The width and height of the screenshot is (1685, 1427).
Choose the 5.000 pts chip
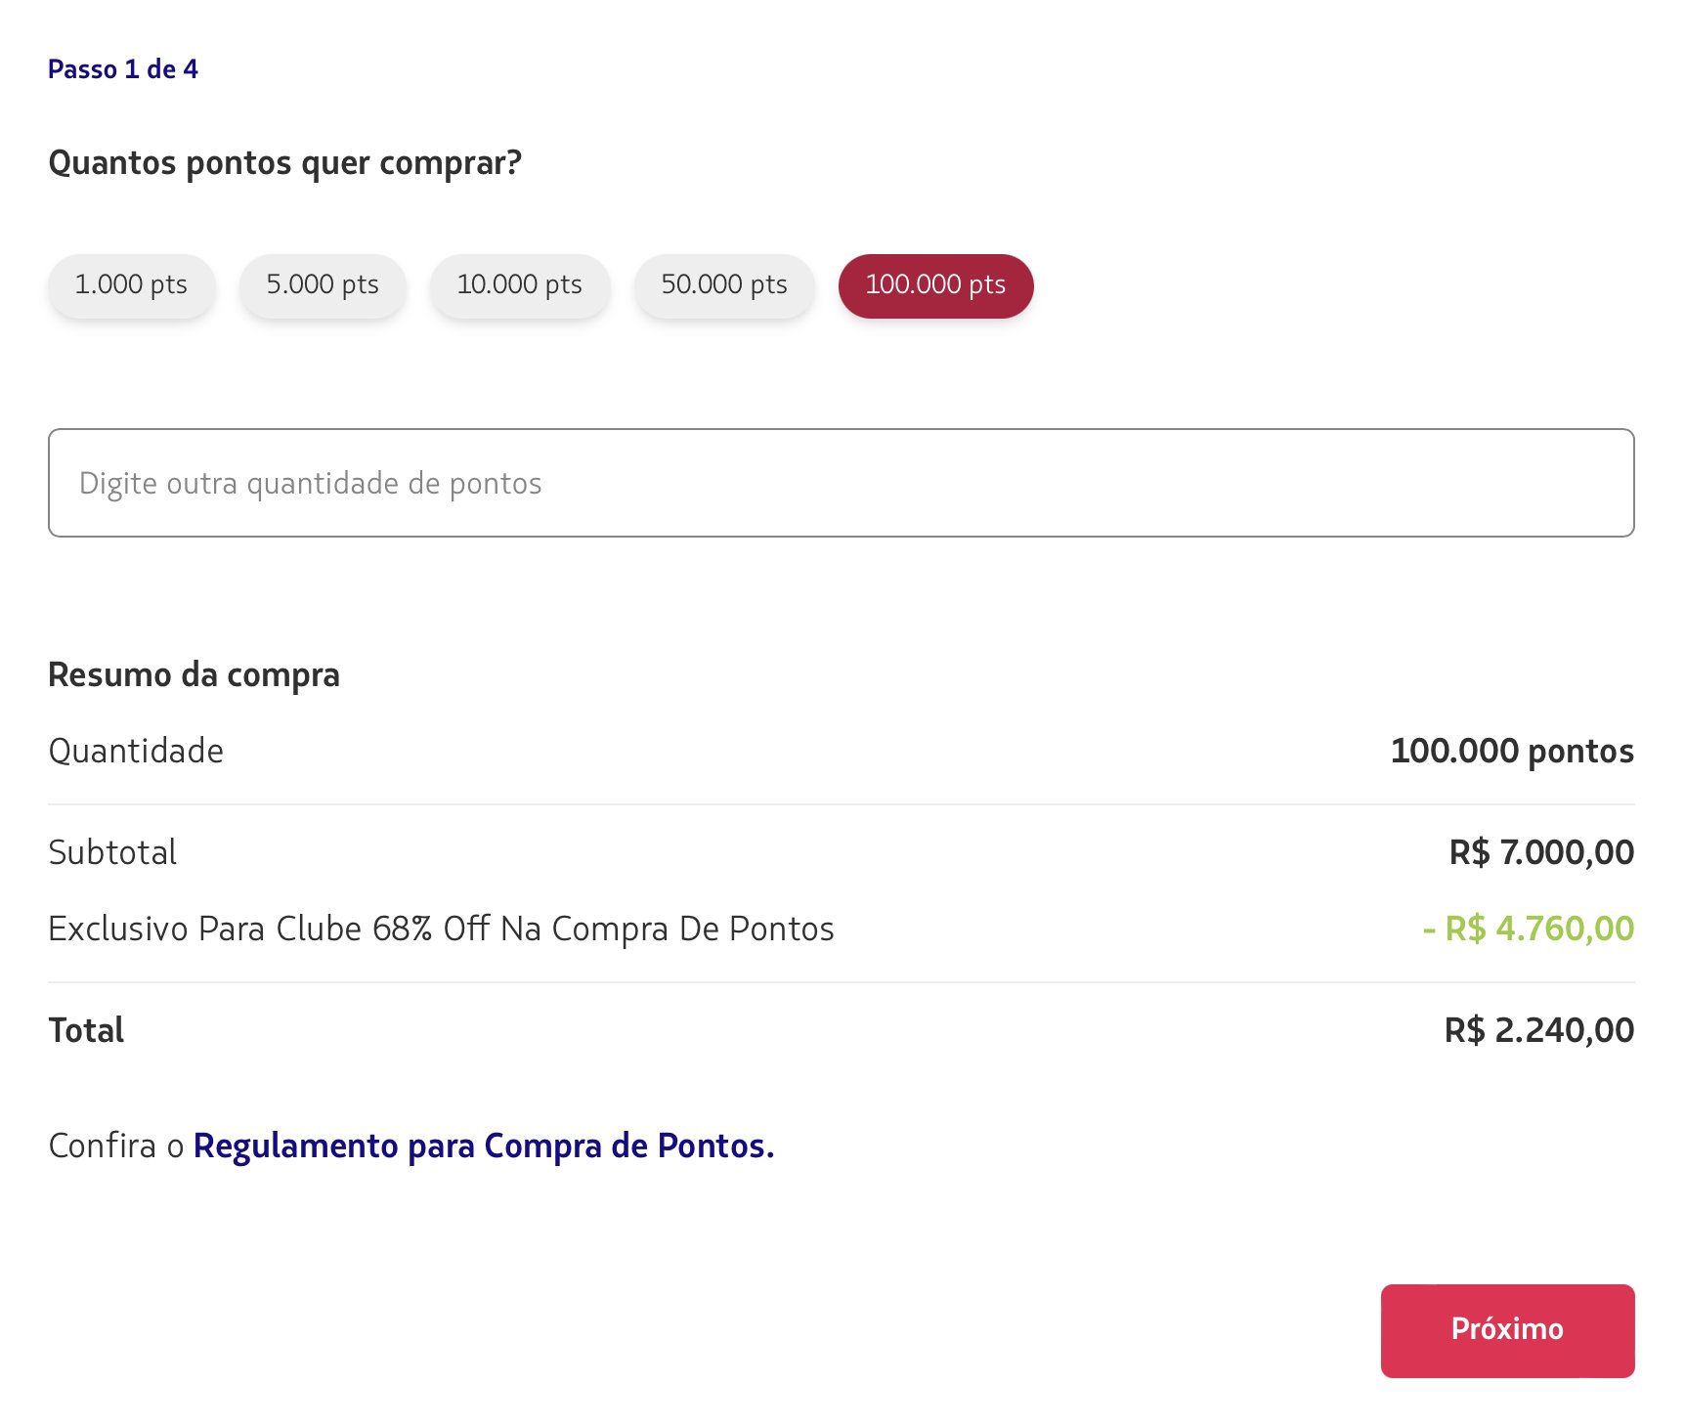(x=323, y=285)
